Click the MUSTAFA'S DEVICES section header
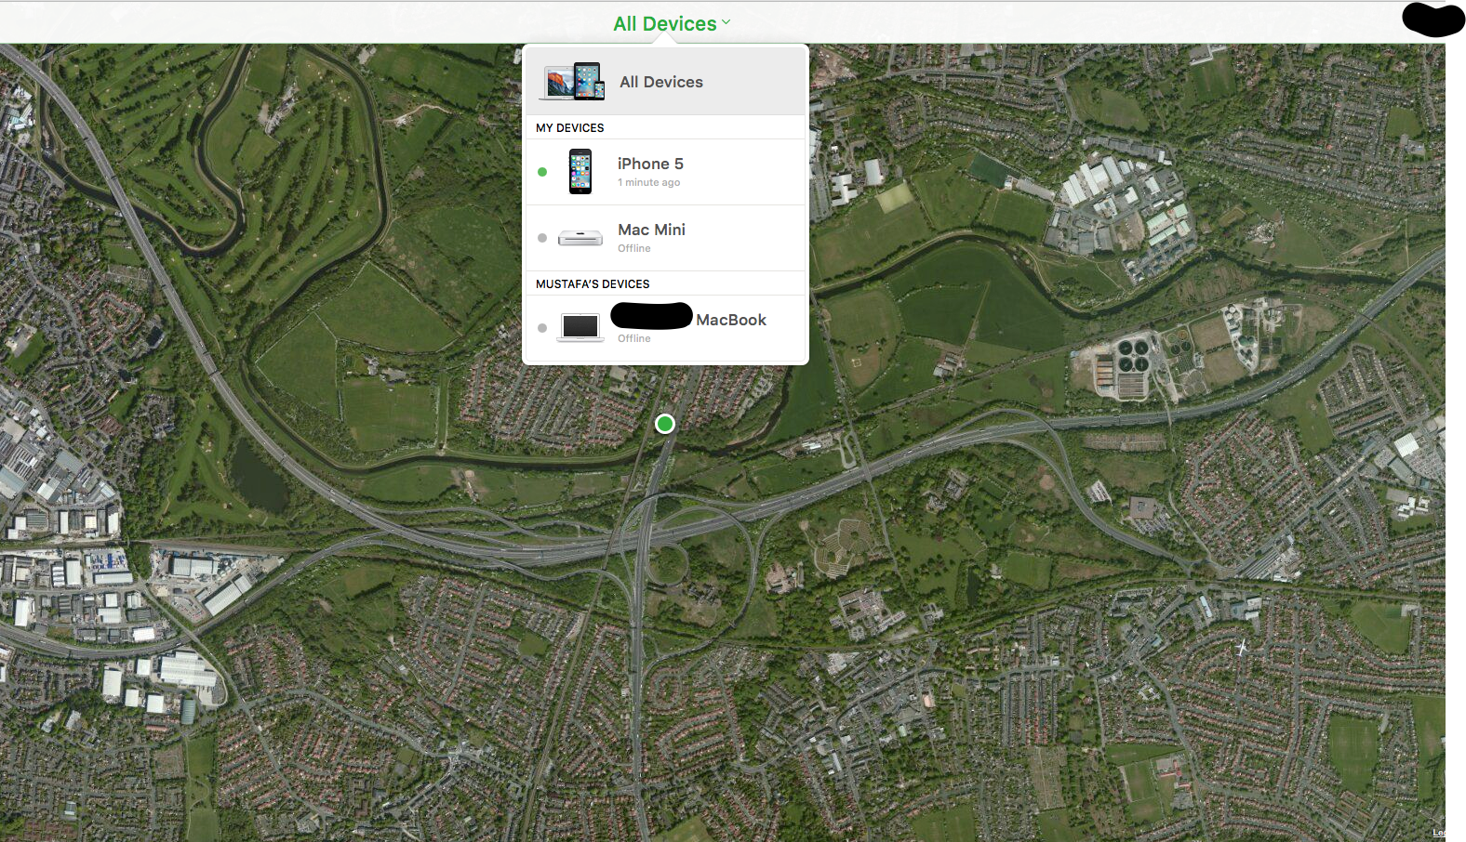The image size is (1466, 842). (x=593, y=284)
